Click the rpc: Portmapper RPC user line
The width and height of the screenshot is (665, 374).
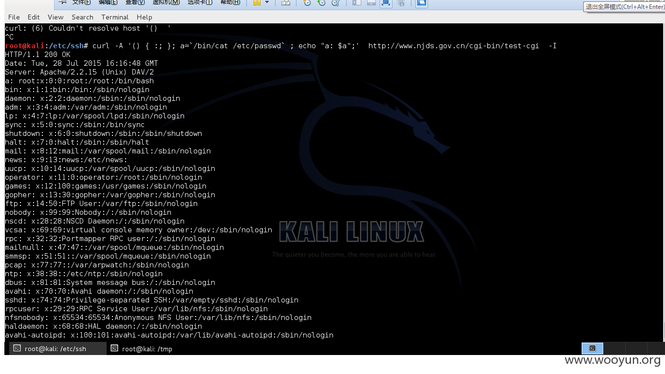coord(110,239)
